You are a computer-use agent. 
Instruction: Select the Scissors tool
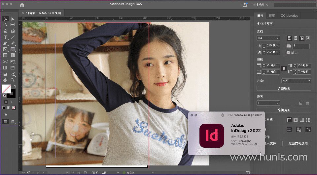point(5,62)
